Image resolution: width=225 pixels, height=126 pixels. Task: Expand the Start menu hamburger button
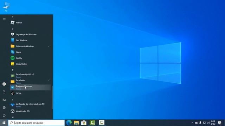(4, 19)
